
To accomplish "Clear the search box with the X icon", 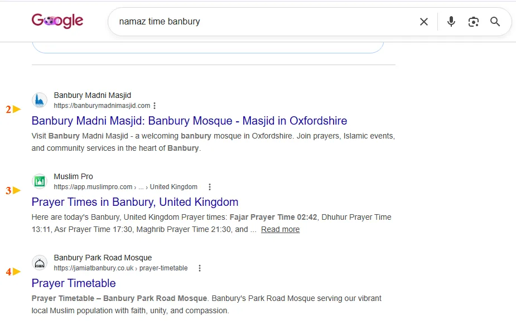I will click(424, 22).
